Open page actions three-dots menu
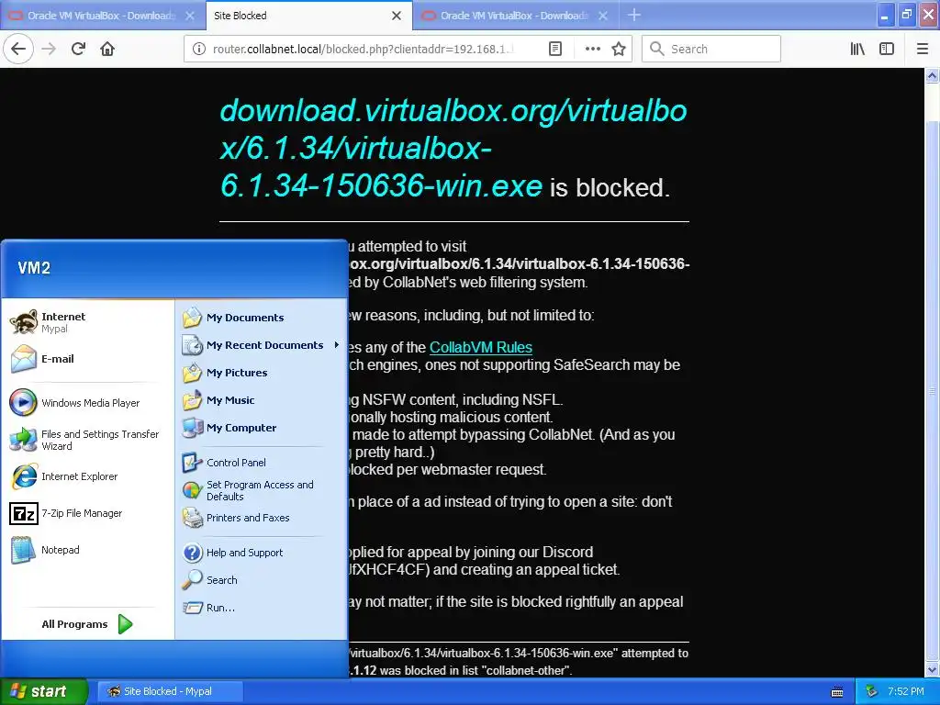Image resolution: width=940 pixels, height=705 pixels. 592,49
